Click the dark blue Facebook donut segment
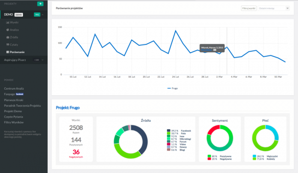Image resolution: width=298 pixels, height=173 pixels. 145,140
